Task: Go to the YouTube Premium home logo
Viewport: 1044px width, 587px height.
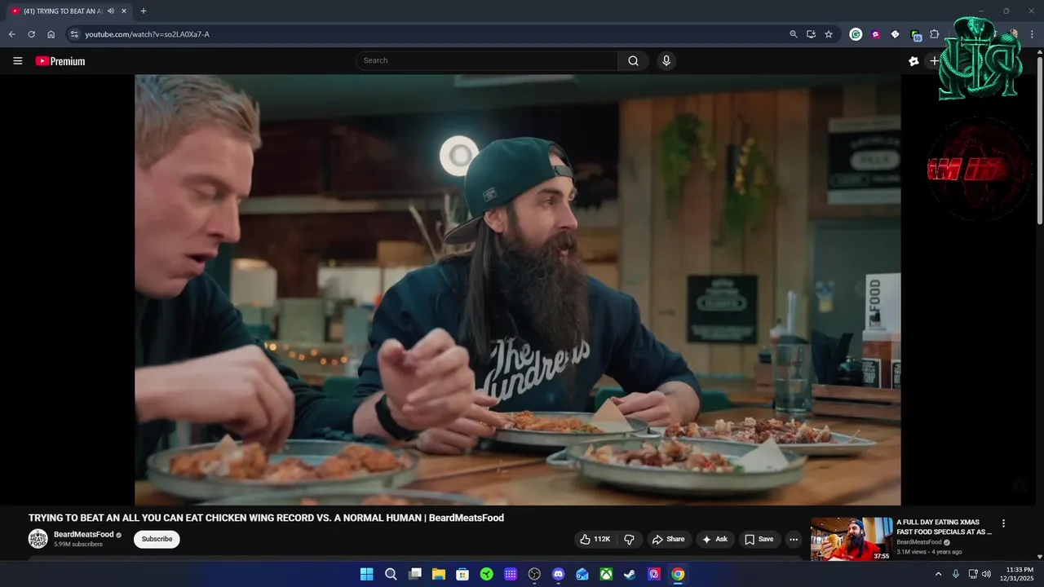Action: [60, 61]
